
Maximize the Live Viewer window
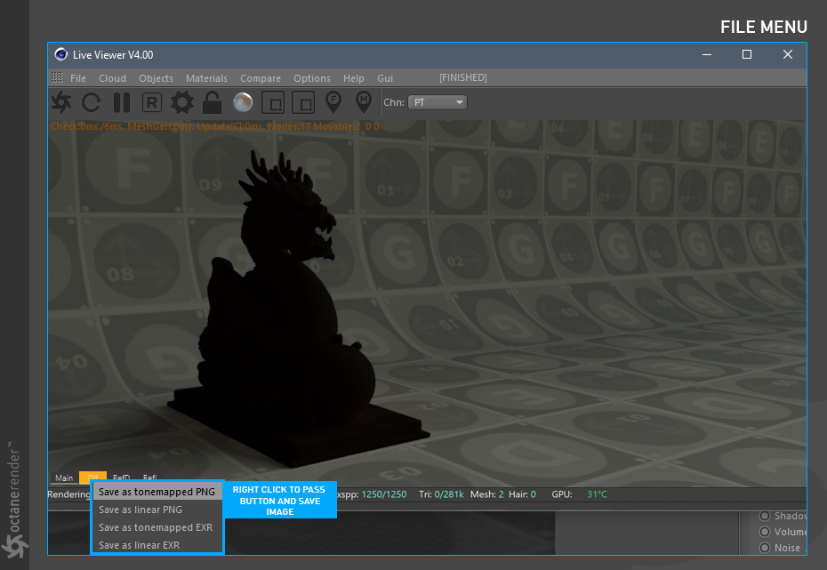tap(747, 54)
